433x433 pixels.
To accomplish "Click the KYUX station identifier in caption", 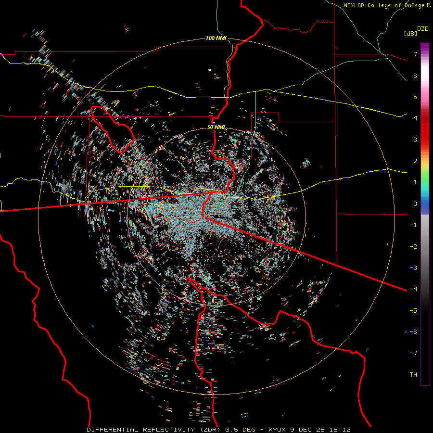I will [x=278, y=430].
